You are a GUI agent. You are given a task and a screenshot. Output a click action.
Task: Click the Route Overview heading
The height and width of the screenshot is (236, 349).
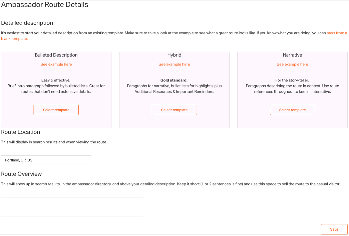pos(21,174)
